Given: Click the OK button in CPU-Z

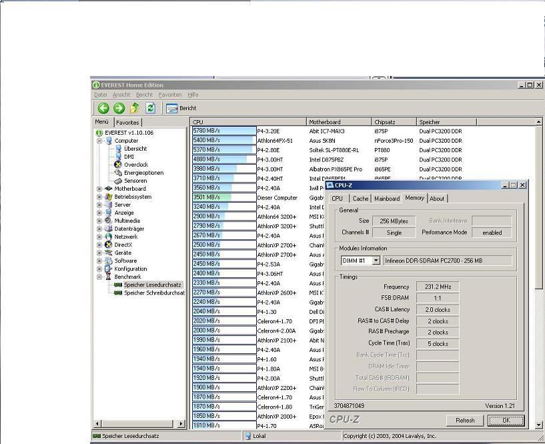Looking at the screenshot, I should [x=506, y=421].
